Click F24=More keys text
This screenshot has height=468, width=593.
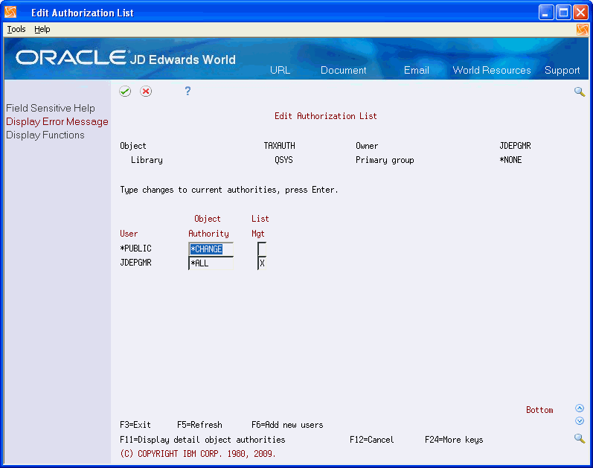(454, 440)
